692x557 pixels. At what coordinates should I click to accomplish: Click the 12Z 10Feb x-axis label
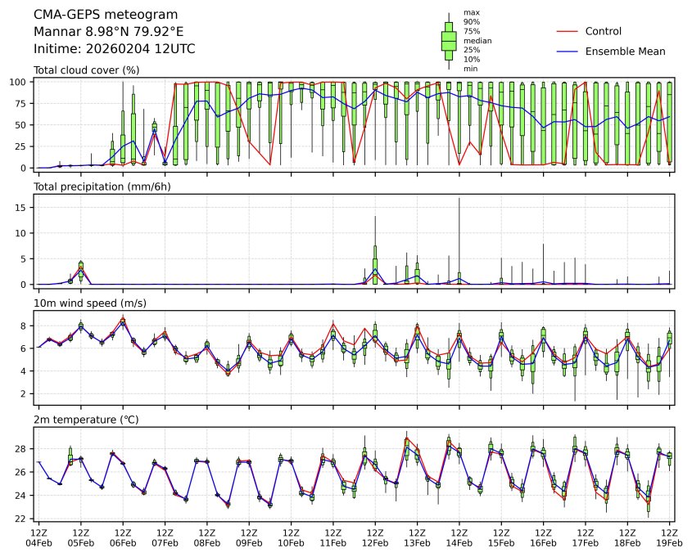click(x=291, y=537)
